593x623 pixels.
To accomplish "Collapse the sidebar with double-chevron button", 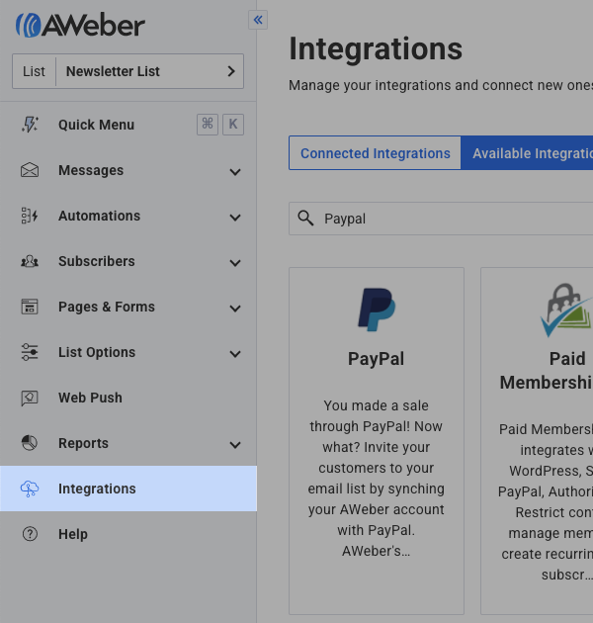I will [258, 19].
